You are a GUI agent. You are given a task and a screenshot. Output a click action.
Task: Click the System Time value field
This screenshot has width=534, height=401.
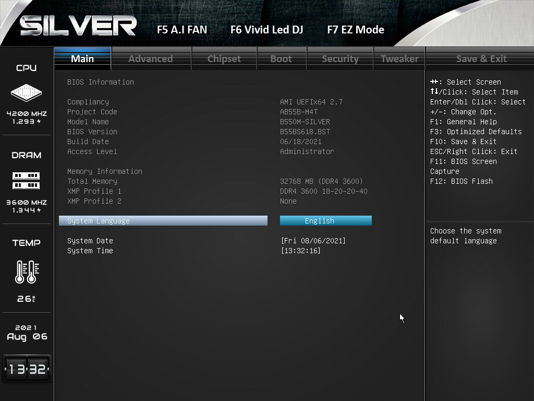[300, 251]
